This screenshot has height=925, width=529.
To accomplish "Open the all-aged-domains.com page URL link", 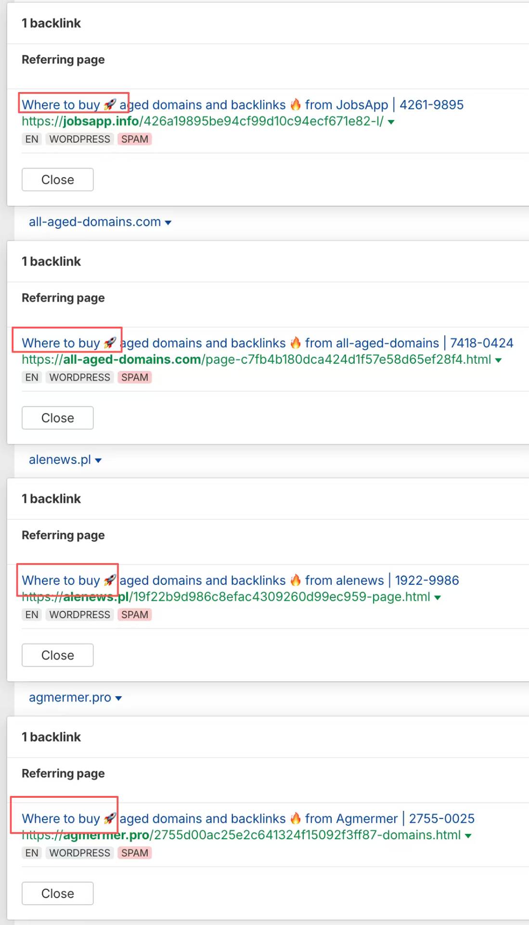I will (257, 359).
